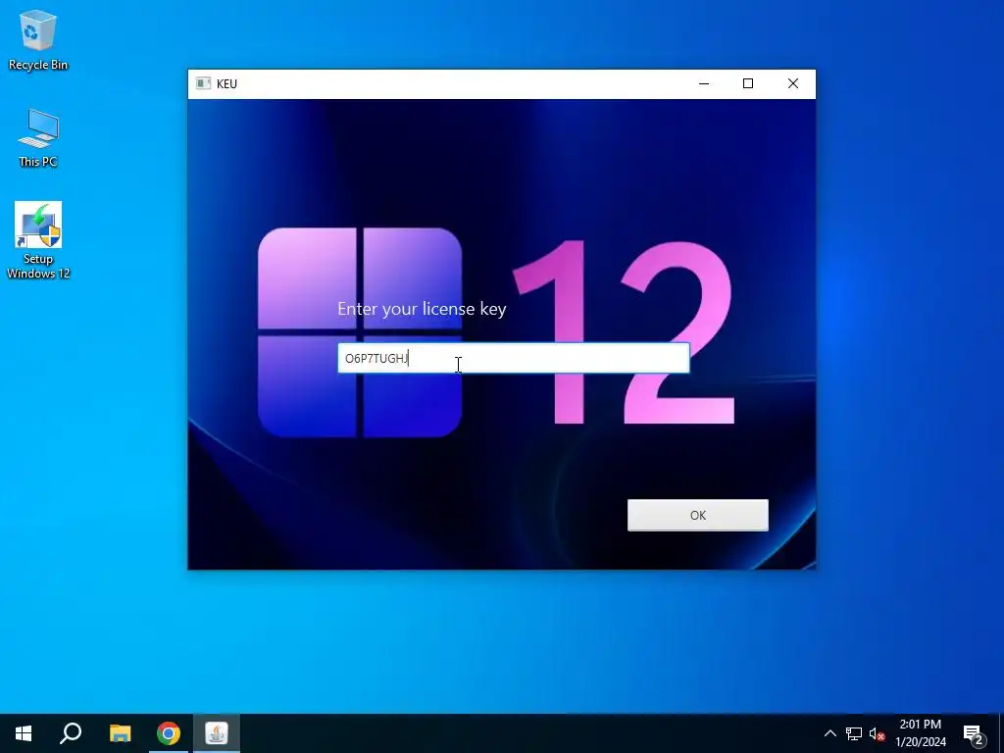1004x753 pixels.
Task: Click the 'Enter your license key' label
Action: click(x=422, y=309)
